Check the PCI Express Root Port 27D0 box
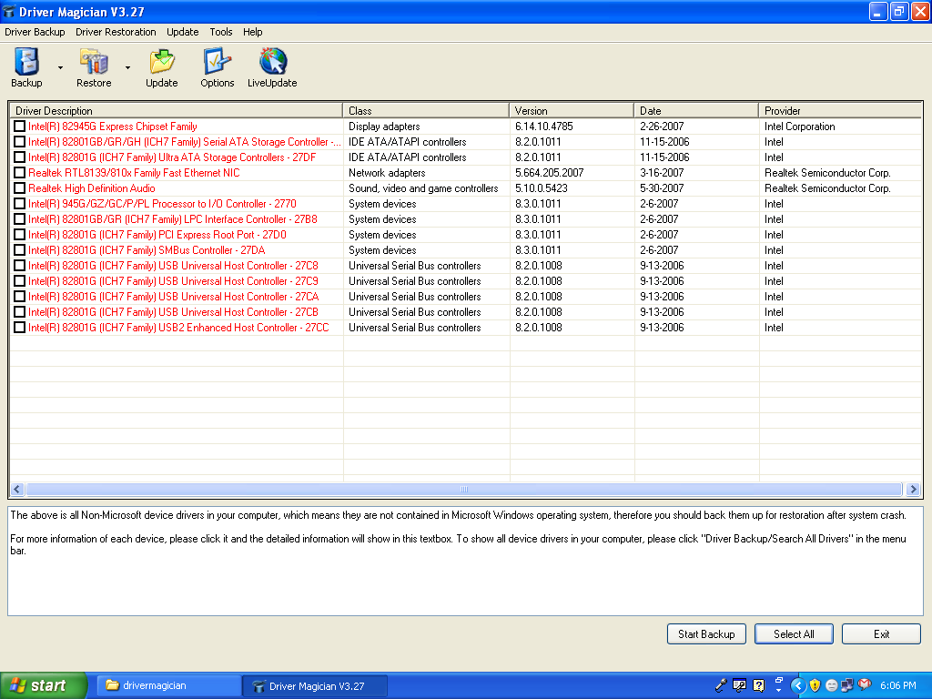Image resolution: width=932 pixels, height=699 pixels. 20,234
